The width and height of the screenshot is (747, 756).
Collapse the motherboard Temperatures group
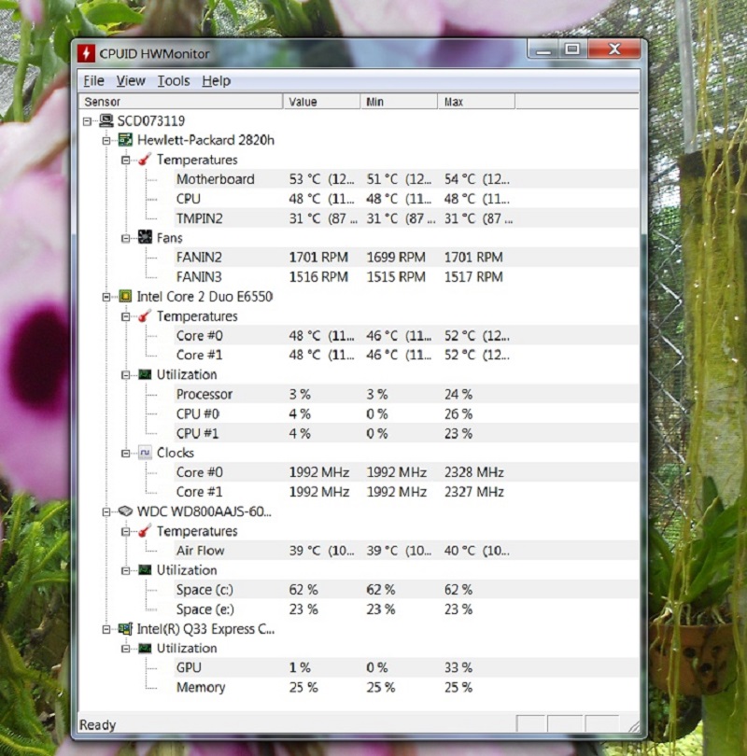pyautogui.click(x=126, y=161)
